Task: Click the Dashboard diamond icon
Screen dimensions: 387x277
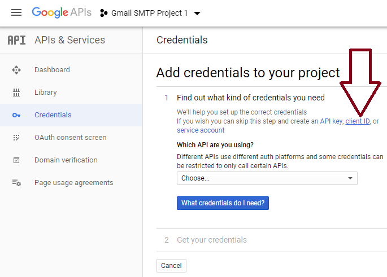Action: pyautogui.click(x=16, y=70)
